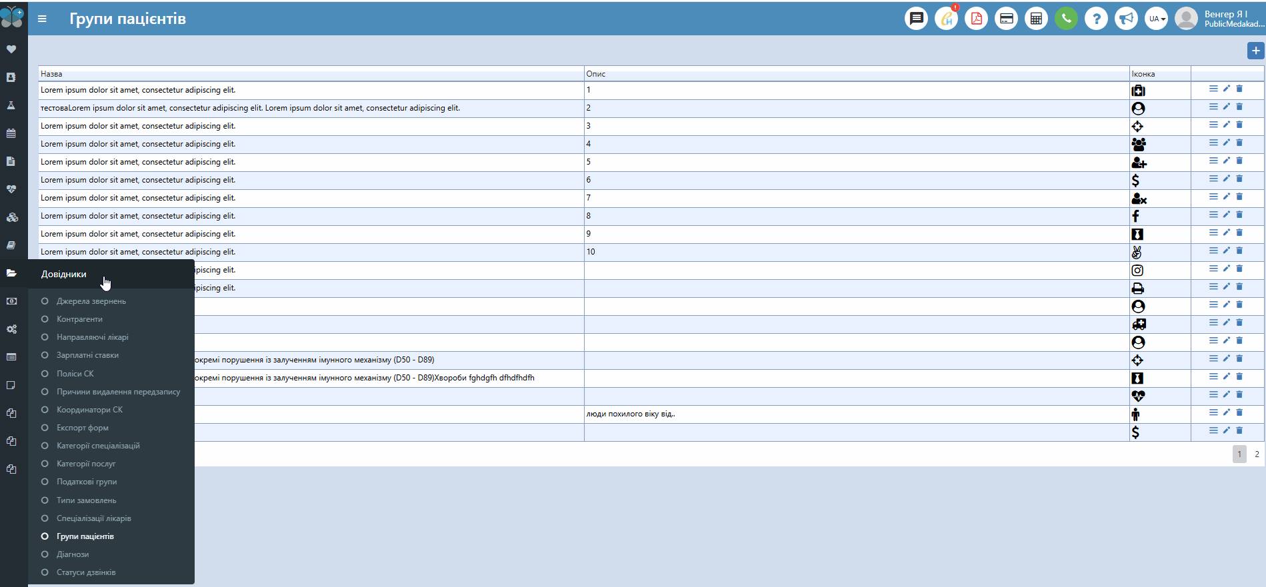Delete group with description 2
Image resolution: width=1266 pixels, height=587 pixels.
click(1239, 107)
